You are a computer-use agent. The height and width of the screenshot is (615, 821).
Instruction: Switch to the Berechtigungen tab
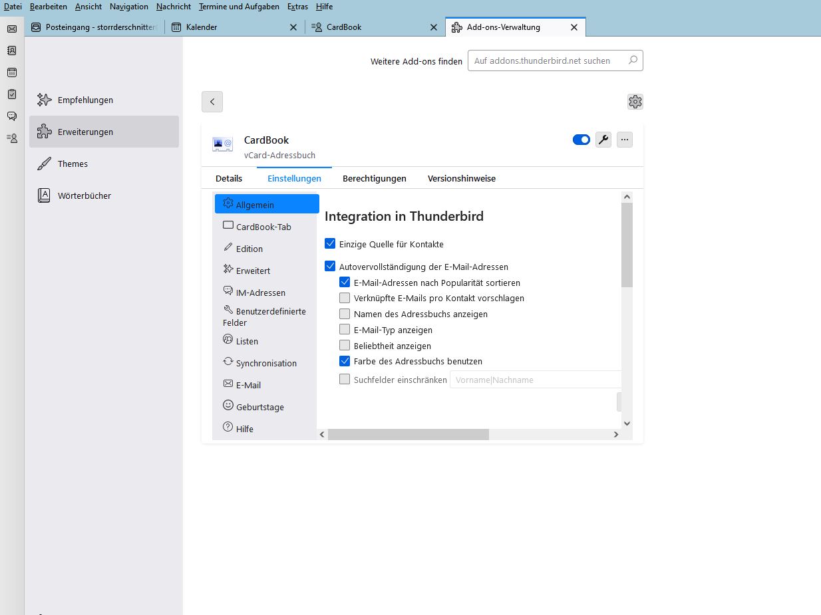(374, 178)
